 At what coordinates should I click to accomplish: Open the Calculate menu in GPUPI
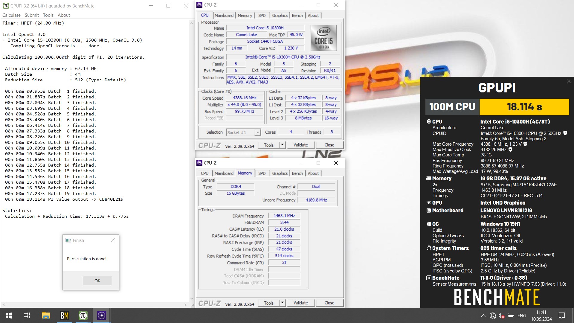click(x=11, y=15)
